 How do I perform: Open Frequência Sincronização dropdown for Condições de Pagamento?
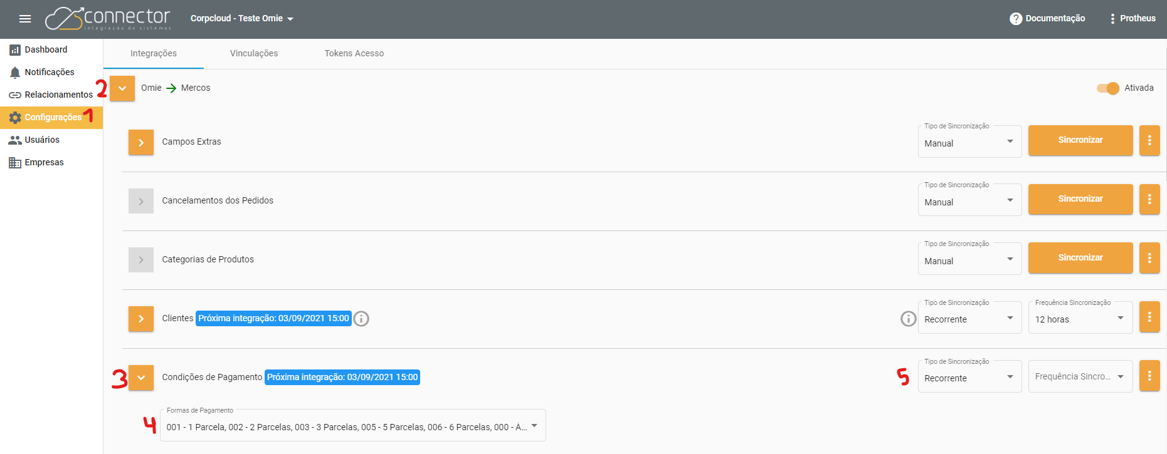(1080, 377)
